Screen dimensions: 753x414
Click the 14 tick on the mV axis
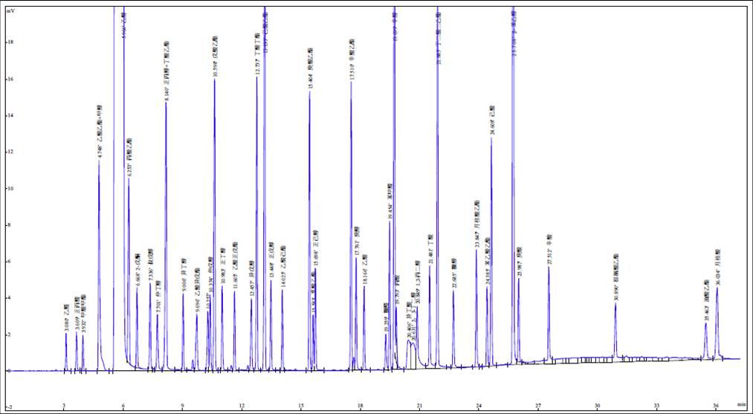click(10, 116)
